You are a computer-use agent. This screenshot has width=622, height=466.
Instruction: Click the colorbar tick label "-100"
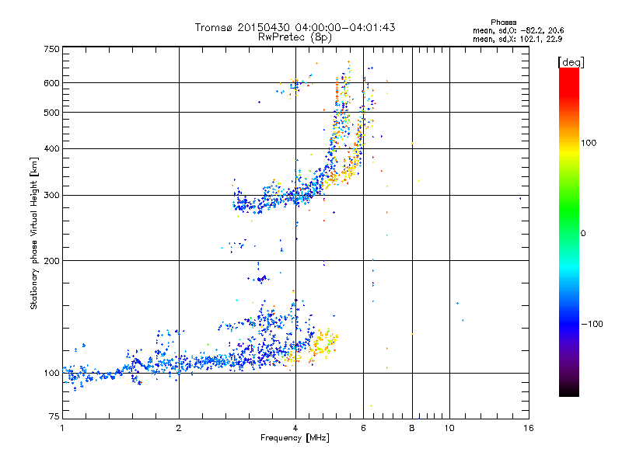pos(592,324)
